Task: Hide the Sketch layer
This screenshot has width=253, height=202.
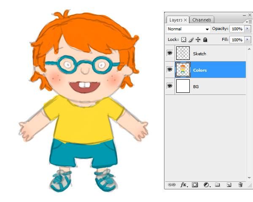Action: pos(170,53)
